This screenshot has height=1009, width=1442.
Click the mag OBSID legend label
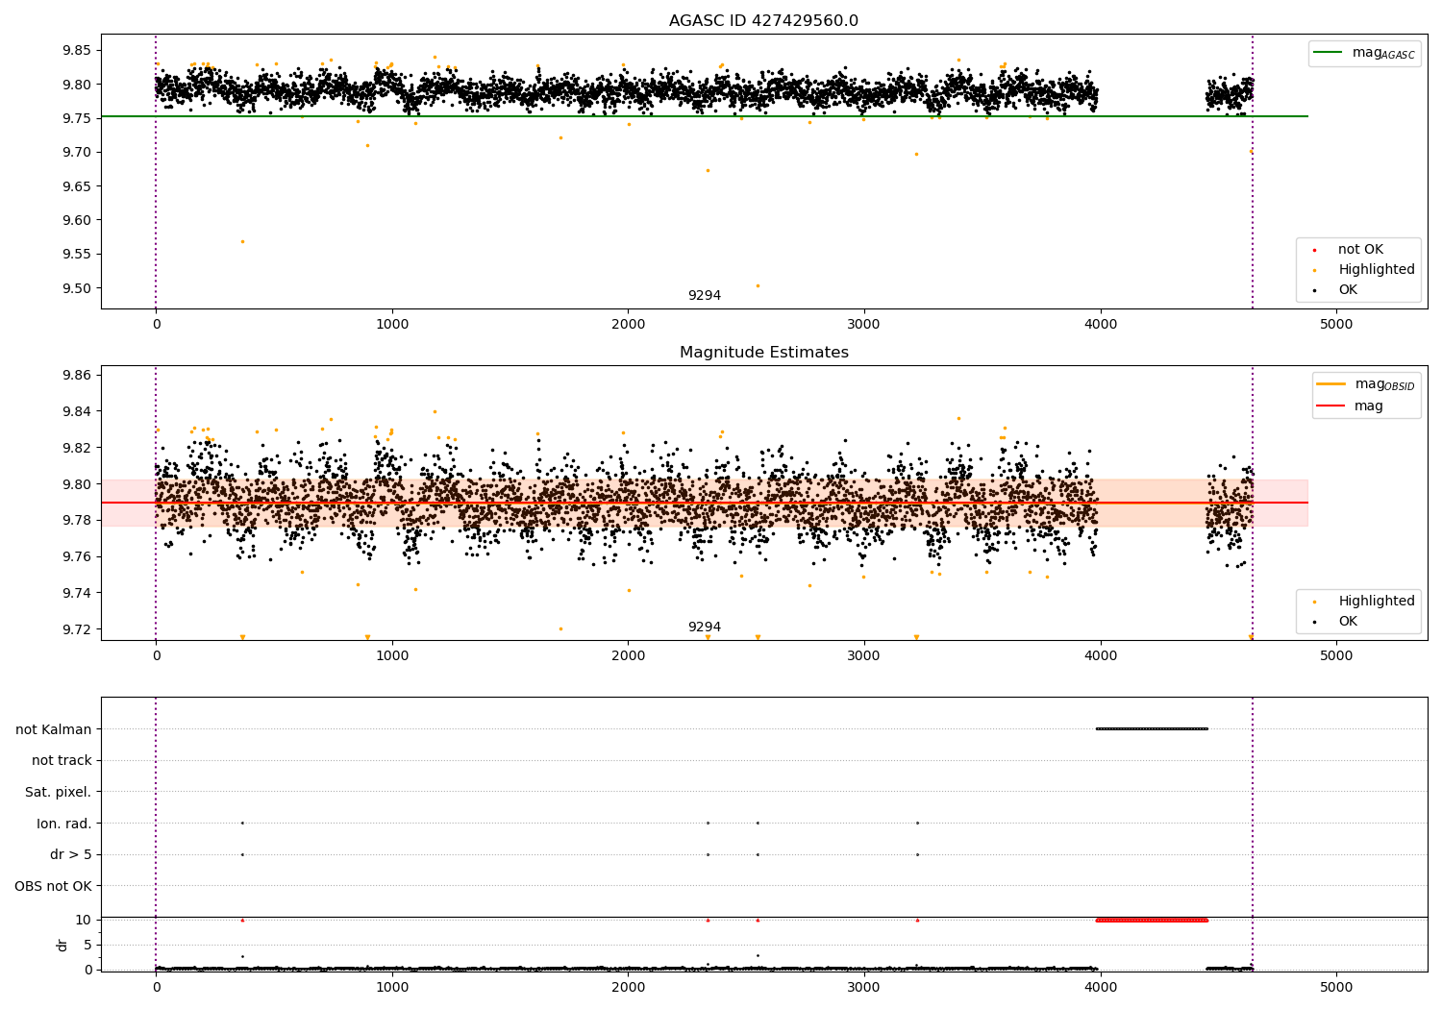(1384, 384)
